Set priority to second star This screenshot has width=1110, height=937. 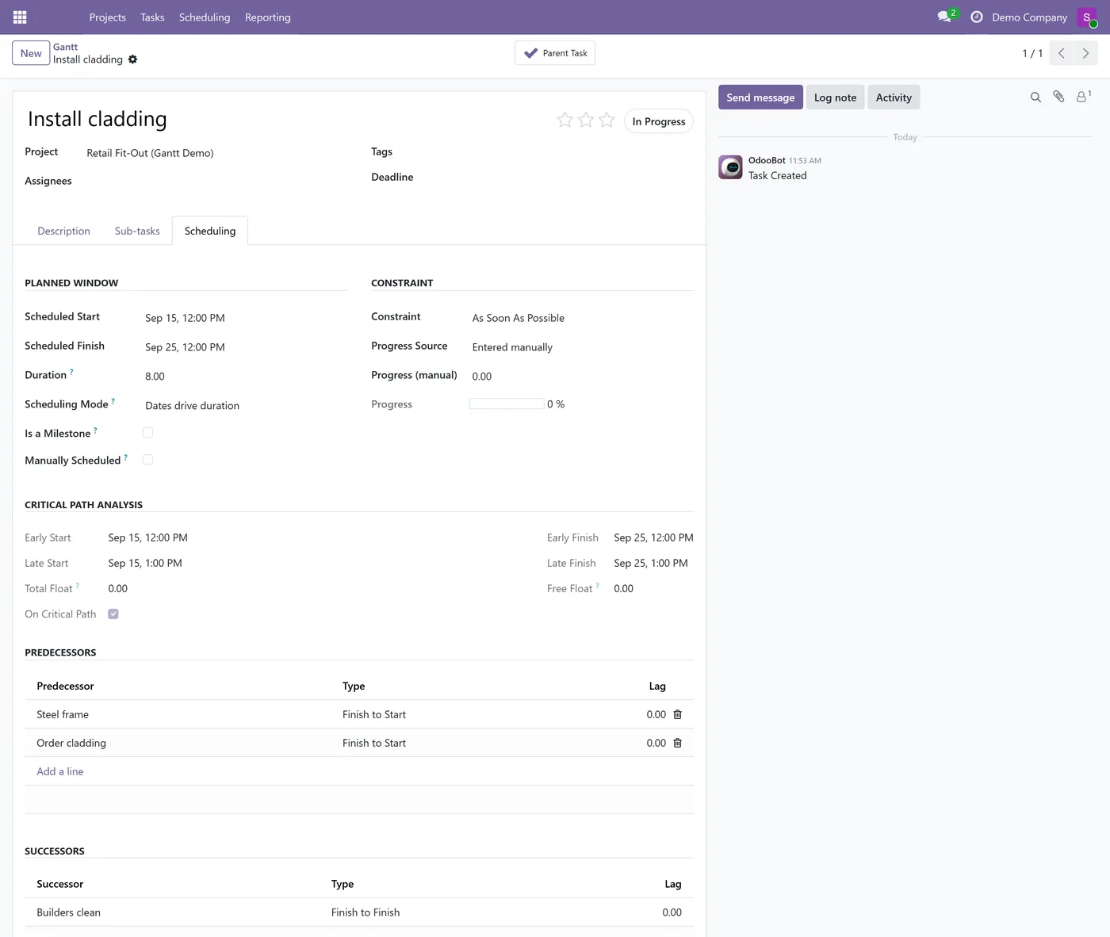coord(586,120)
